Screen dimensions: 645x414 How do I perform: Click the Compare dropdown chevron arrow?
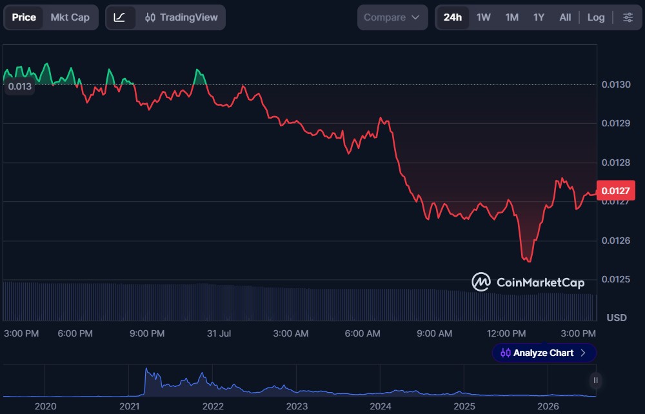pyautogui.click(x=415, y=17)
